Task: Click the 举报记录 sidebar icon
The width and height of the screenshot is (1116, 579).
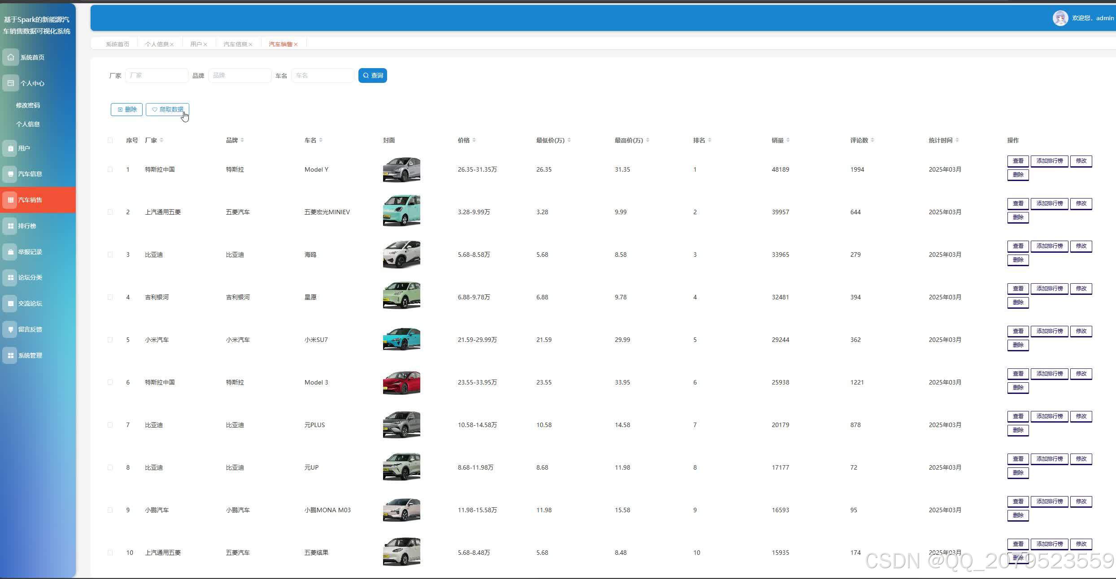Action: pos(11,252)
